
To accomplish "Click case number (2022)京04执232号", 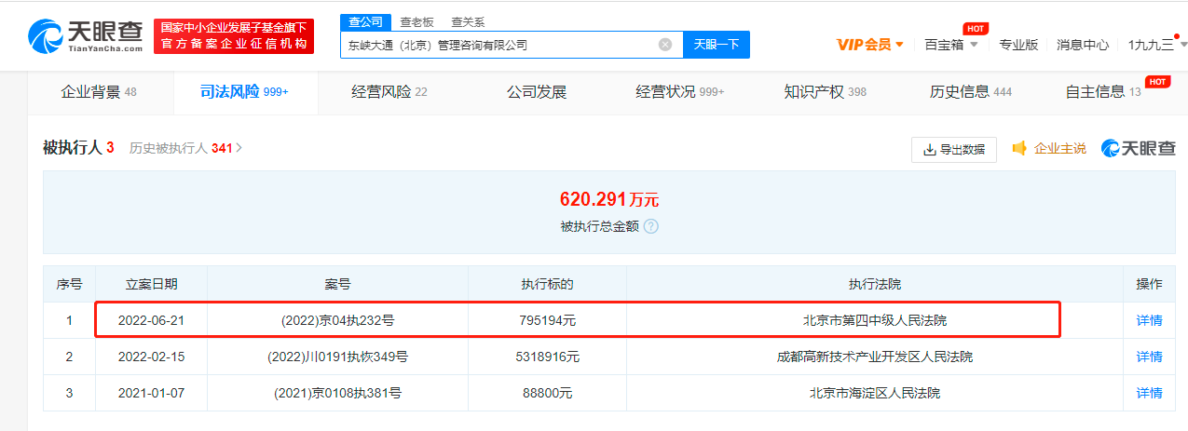I will [x=337, y=320].
